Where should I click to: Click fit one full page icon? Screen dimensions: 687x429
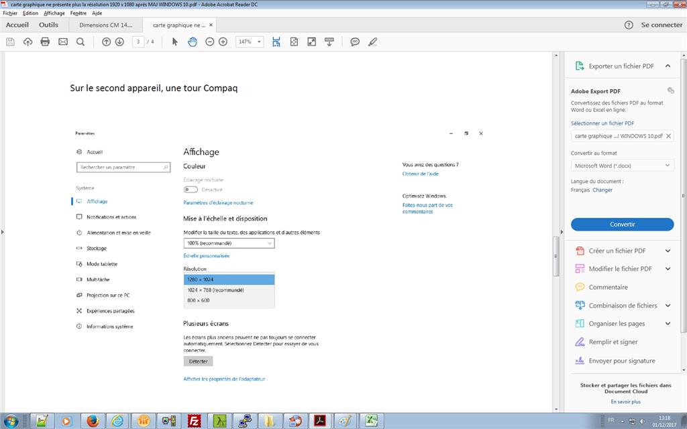click(294, 42)
